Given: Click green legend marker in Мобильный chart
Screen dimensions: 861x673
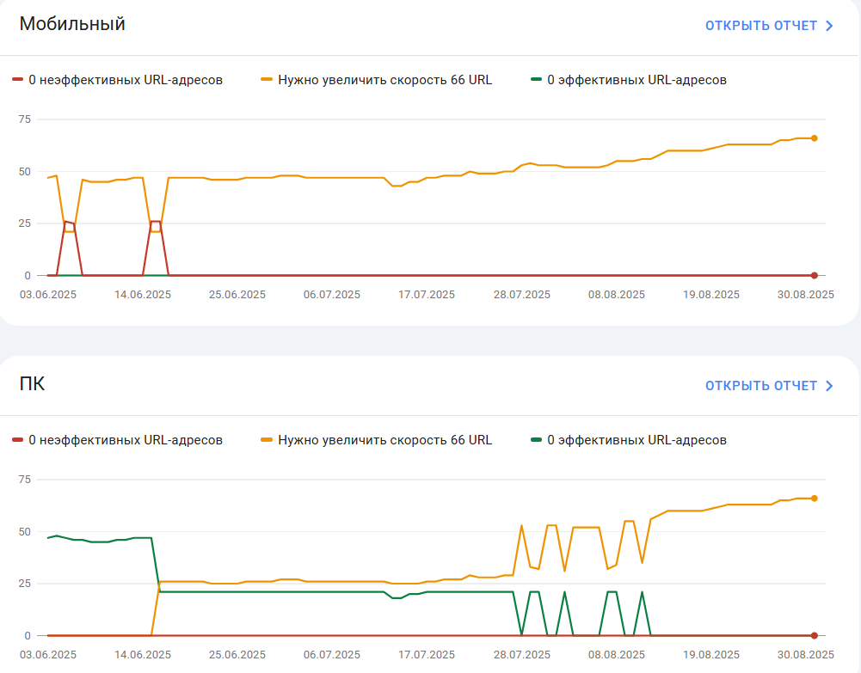Looking at the screenshot, I should coord(536,80).
